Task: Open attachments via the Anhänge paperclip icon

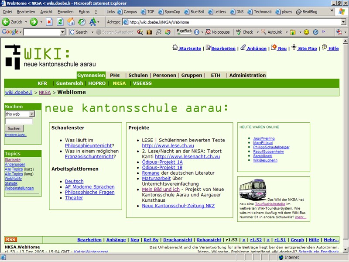Action: tap(242, 48)
